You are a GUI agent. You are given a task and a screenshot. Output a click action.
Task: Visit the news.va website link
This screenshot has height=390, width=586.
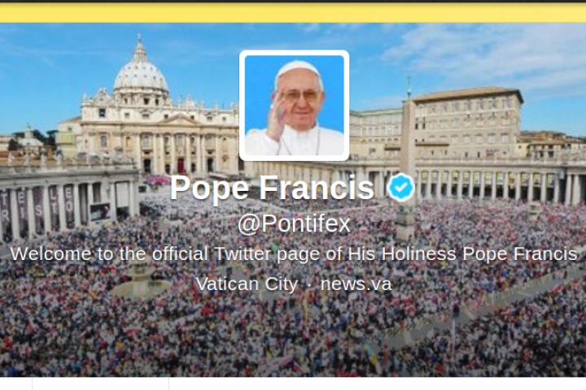point(356,284)
